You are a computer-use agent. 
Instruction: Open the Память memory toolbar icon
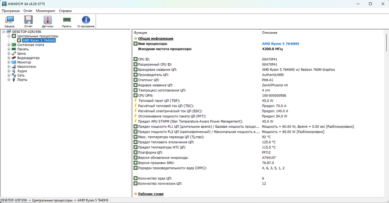(67, 20)
